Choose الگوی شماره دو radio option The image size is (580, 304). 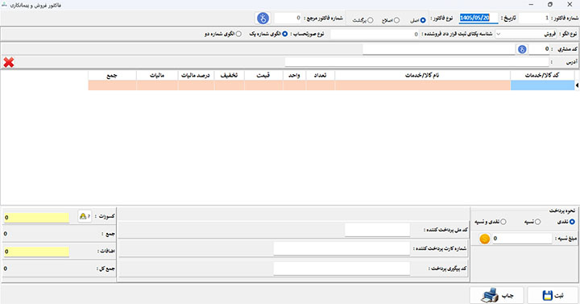[238, 34]
